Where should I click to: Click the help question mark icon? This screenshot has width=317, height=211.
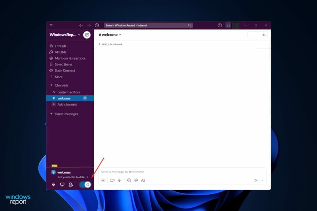pos(220,25)
